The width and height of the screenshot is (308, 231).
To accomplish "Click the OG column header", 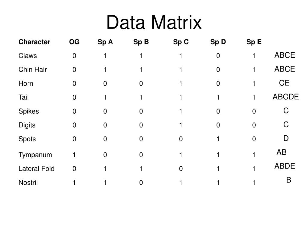I will pos(74,42).
